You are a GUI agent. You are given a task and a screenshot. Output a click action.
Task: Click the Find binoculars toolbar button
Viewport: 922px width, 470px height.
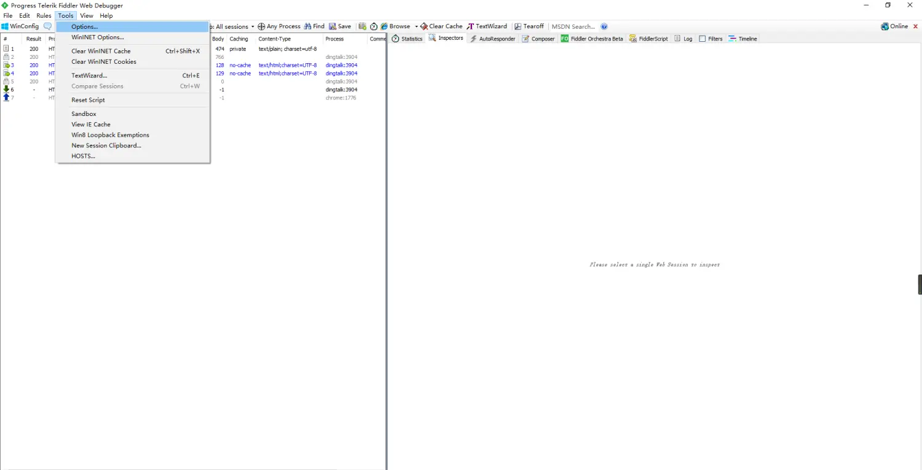[x=314, y=26]
